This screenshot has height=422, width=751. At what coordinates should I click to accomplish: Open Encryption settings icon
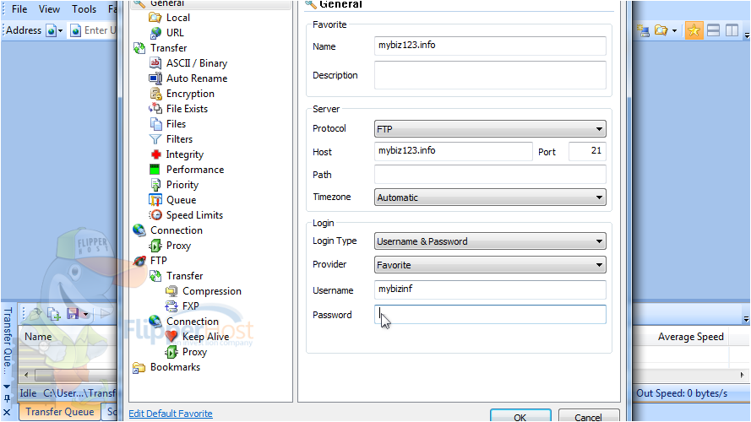[x=155, y=94]
